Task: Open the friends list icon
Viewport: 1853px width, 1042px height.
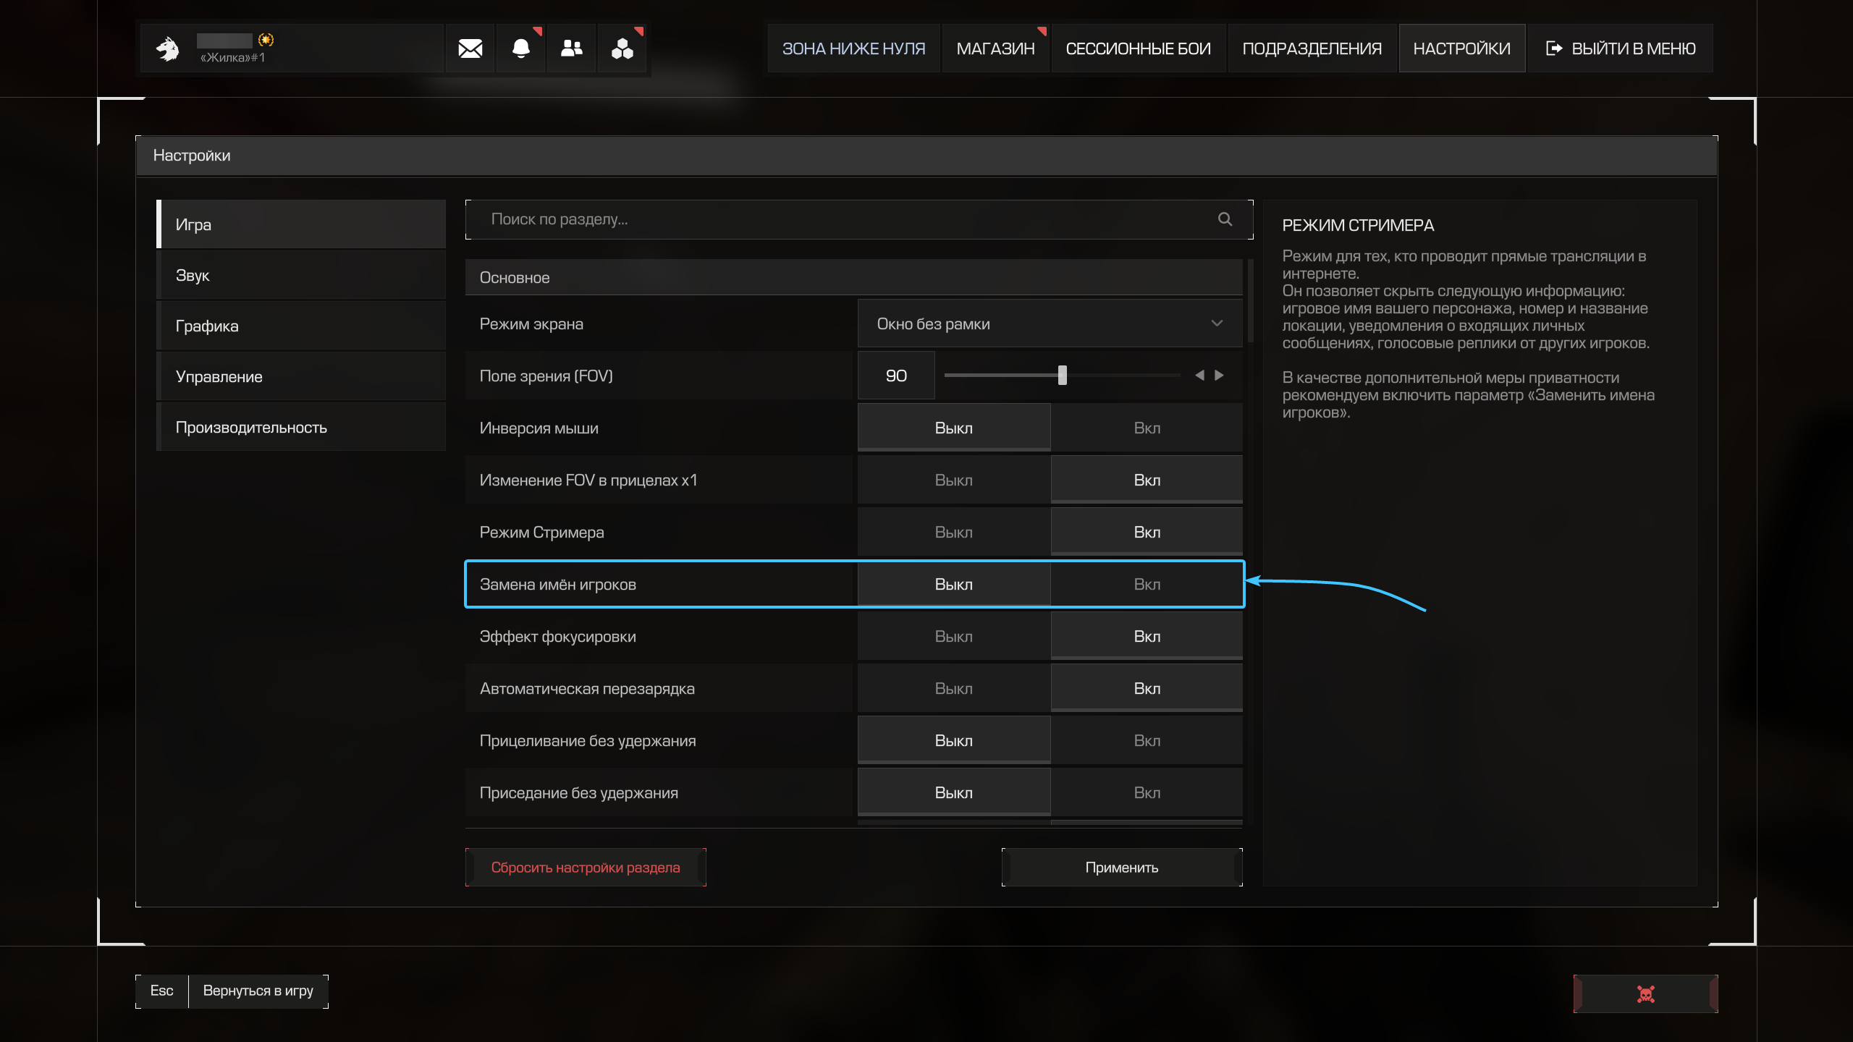Action: 571,48
